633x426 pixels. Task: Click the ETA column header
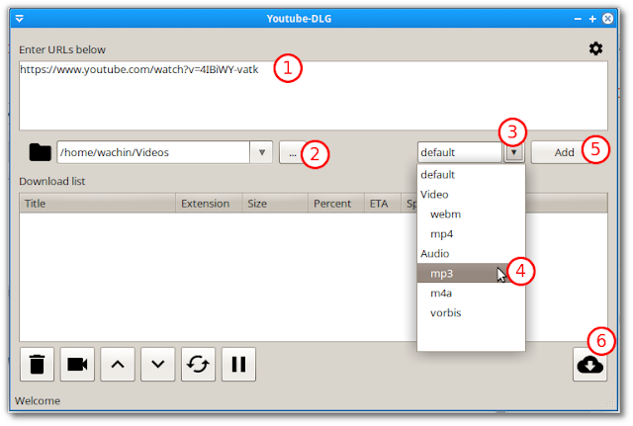(383, 204)
